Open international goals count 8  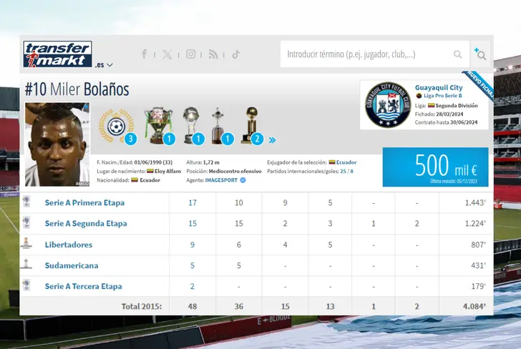[351, 172]
